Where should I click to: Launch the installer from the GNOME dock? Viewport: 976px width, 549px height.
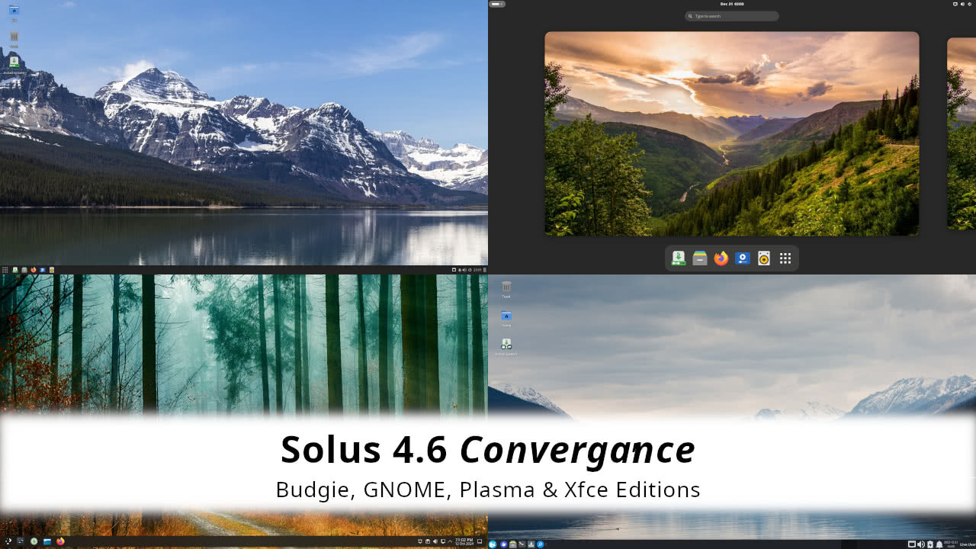pos(679,258)
